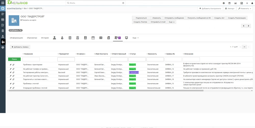255x128 pixels.
Task: Click unlink icon for Проблема с принтерами row
Action: click(x=13, y=65)
